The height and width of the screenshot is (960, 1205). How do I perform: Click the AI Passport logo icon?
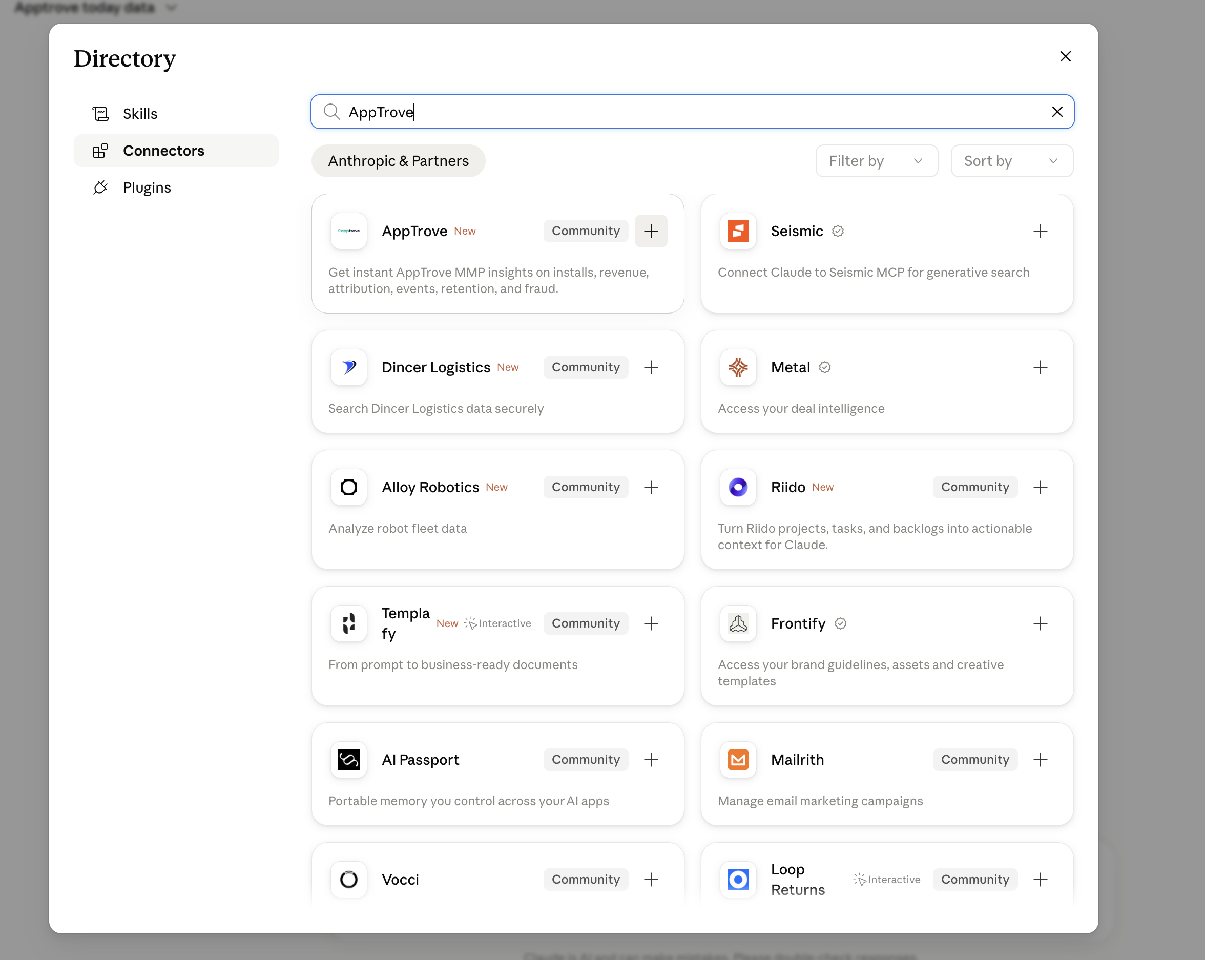(349, 759)
